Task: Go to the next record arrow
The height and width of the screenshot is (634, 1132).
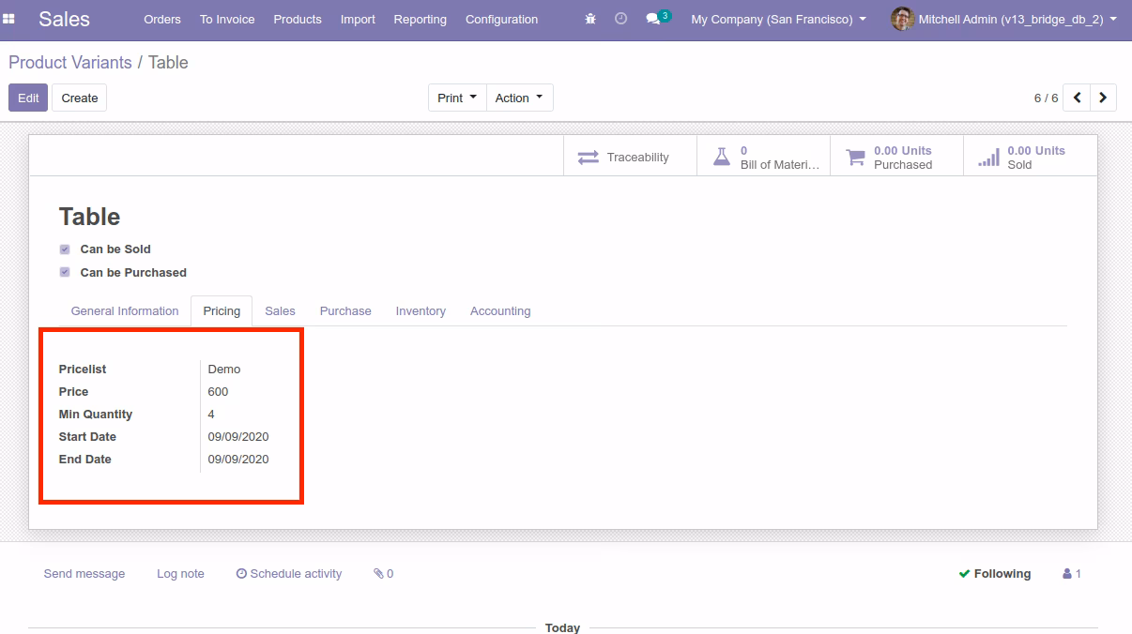Action: click(x=1103, y=98)
